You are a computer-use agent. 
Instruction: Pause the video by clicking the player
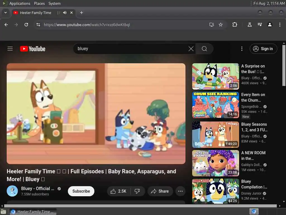click(96, 114)
